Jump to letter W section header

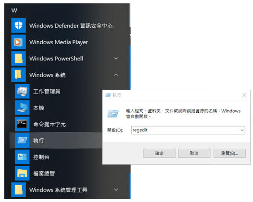14,11
